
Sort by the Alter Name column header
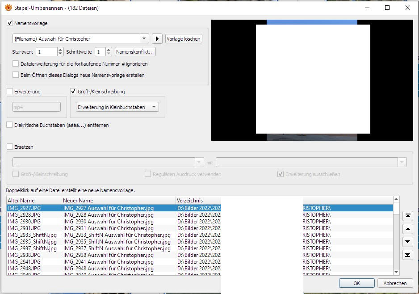click(34, 201)
